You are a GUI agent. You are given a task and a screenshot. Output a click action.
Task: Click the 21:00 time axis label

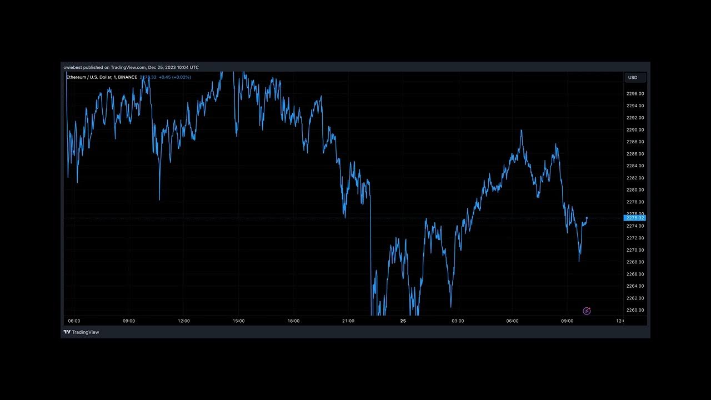pos(348,321)
